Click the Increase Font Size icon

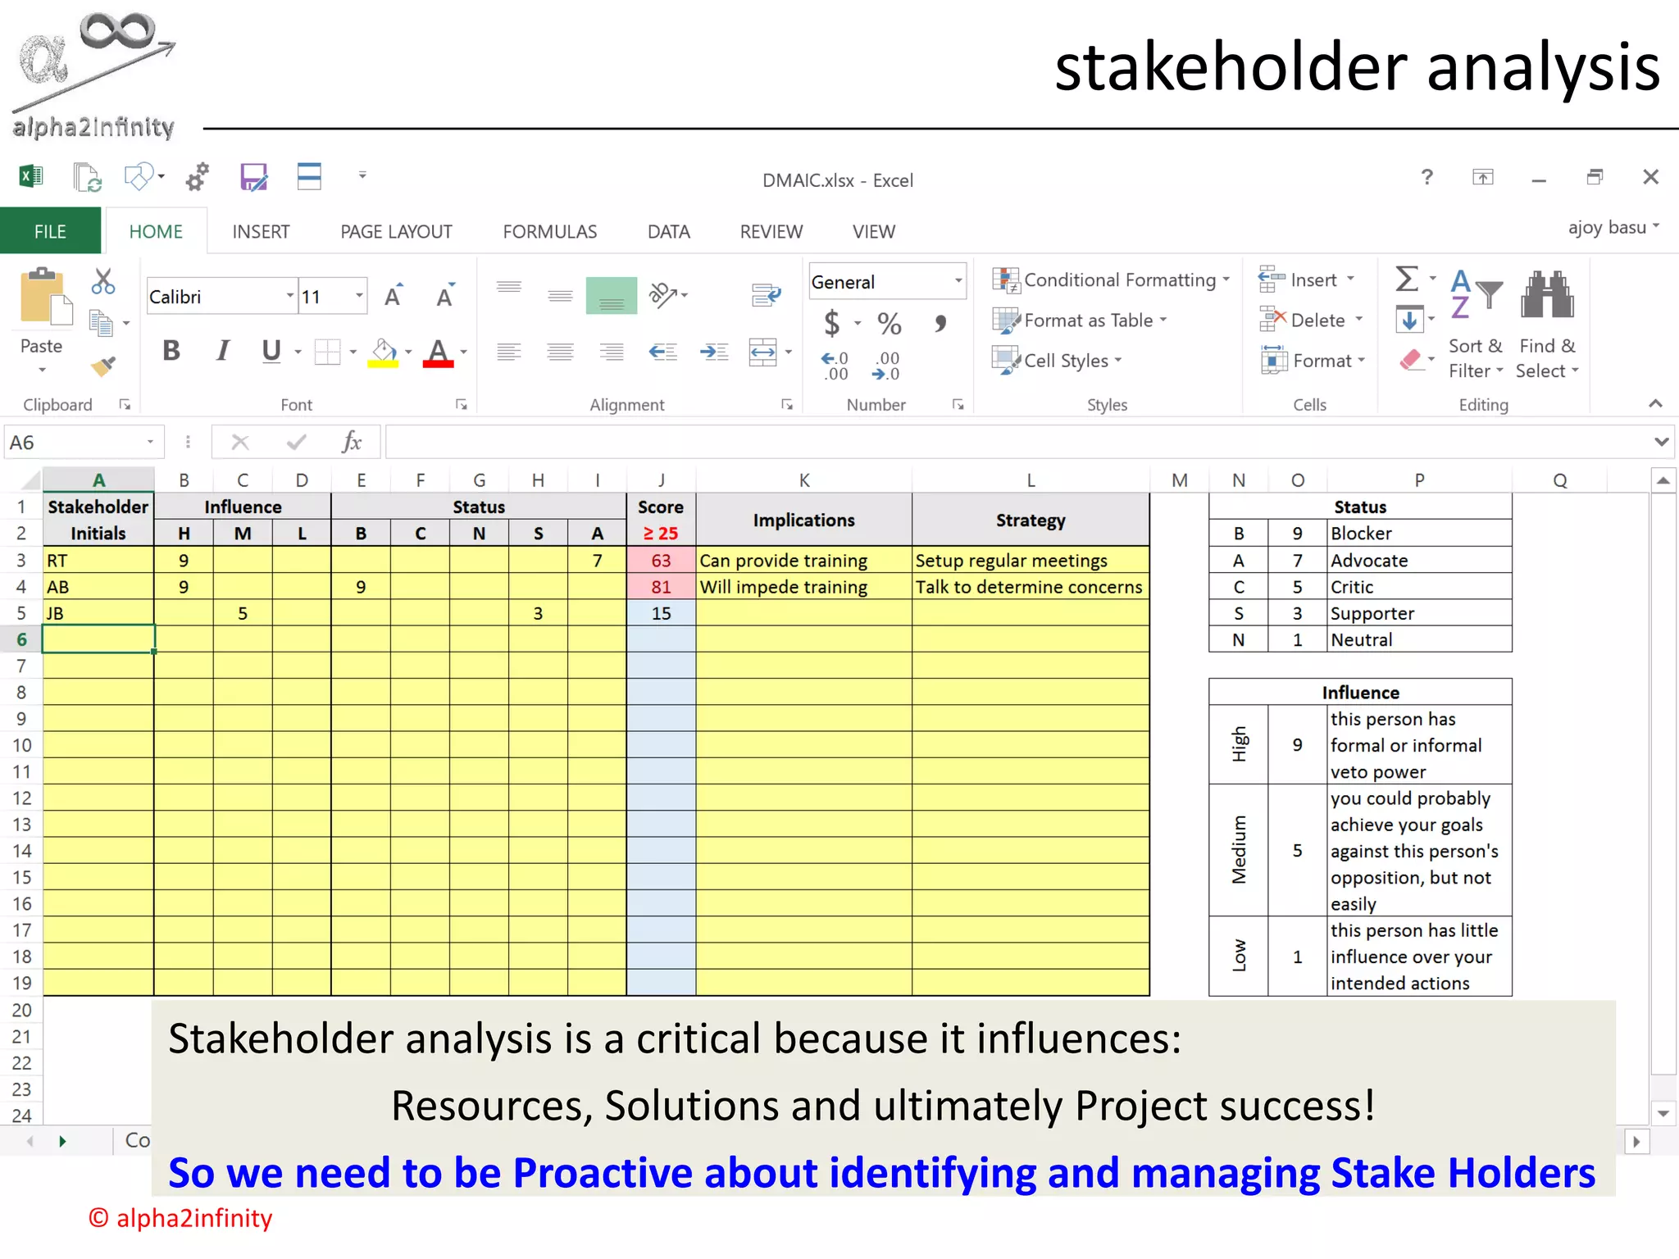click(x=394, y=296)
